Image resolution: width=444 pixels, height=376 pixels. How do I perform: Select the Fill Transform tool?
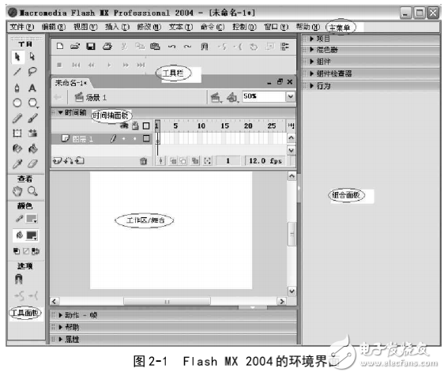coord(32,133)
